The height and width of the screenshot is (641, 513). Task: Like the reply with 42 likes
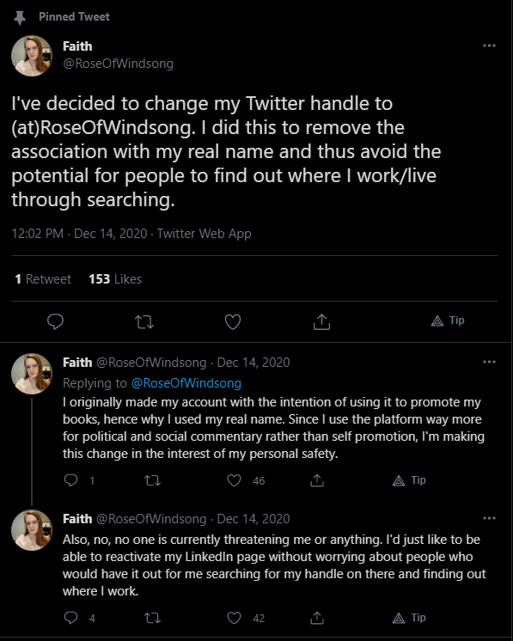tap(234, 618)
